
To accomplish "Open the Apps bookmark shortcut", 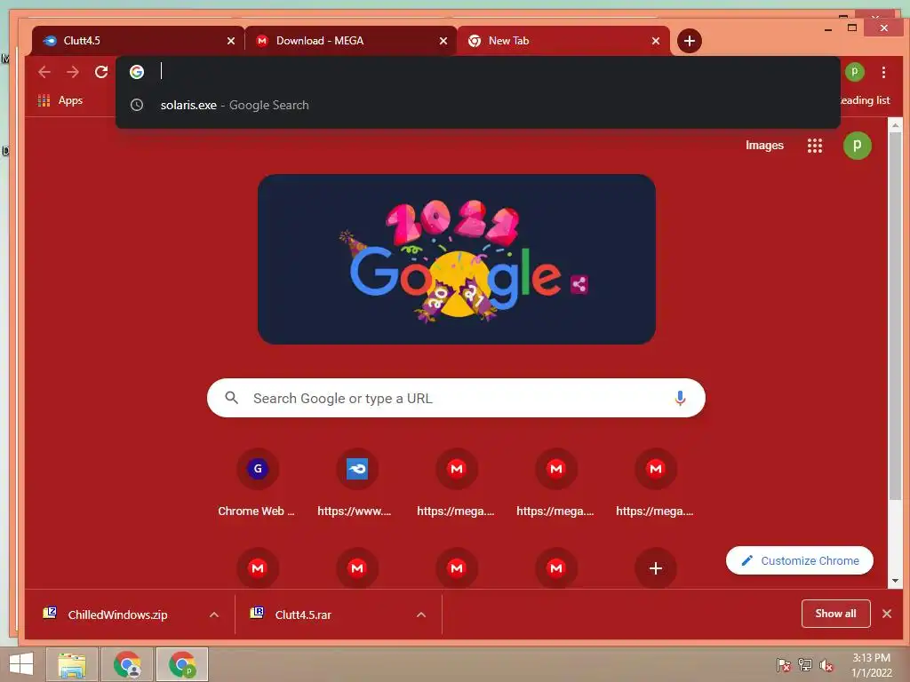I will tap(60, 100).
